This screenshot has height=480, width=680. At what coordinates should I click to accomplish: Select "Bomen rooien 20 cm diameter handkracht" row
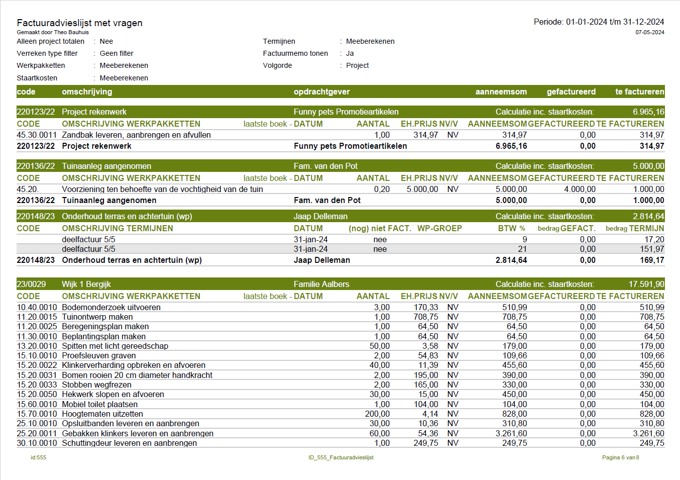click(x=137, y=375)
